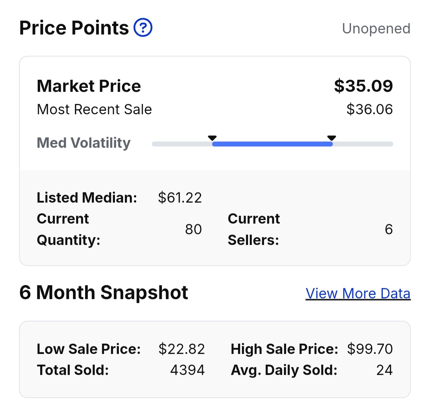
Task: Click the Listed Median $61.22 value
Action: [180, 198]
